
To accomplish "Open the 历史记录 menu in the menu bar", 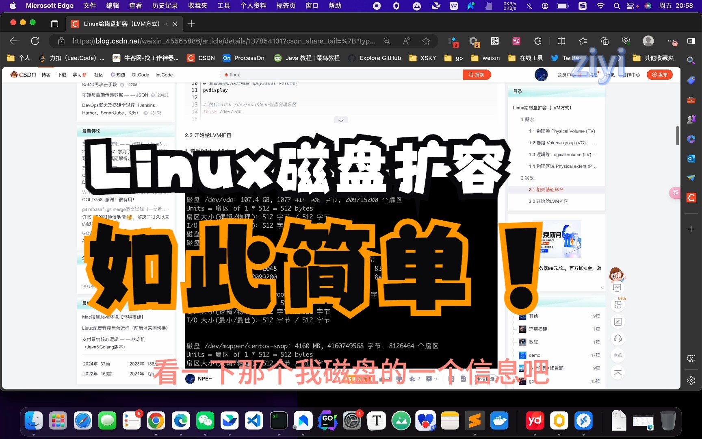I will tap(165, 6).
